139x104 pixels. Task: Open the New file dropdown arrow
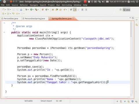point(6,10)
